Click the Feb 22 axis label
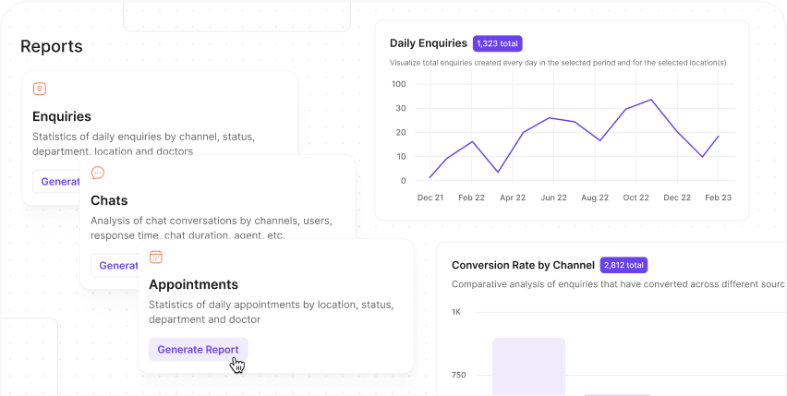The image size is (787, 396). (471, 198)
